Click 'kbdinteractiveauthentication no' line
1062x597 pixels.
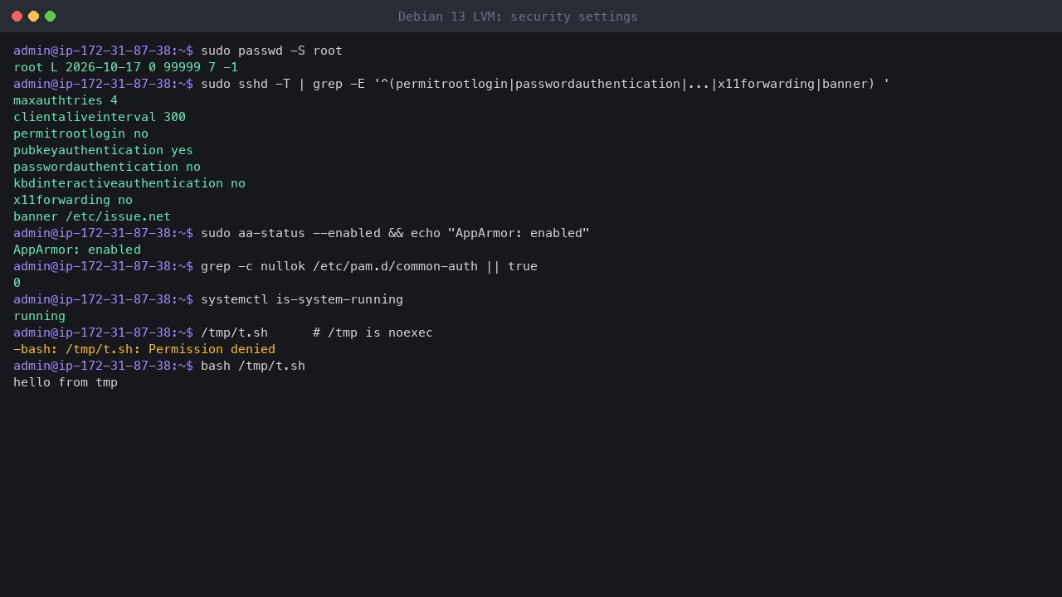coord(129,183)
